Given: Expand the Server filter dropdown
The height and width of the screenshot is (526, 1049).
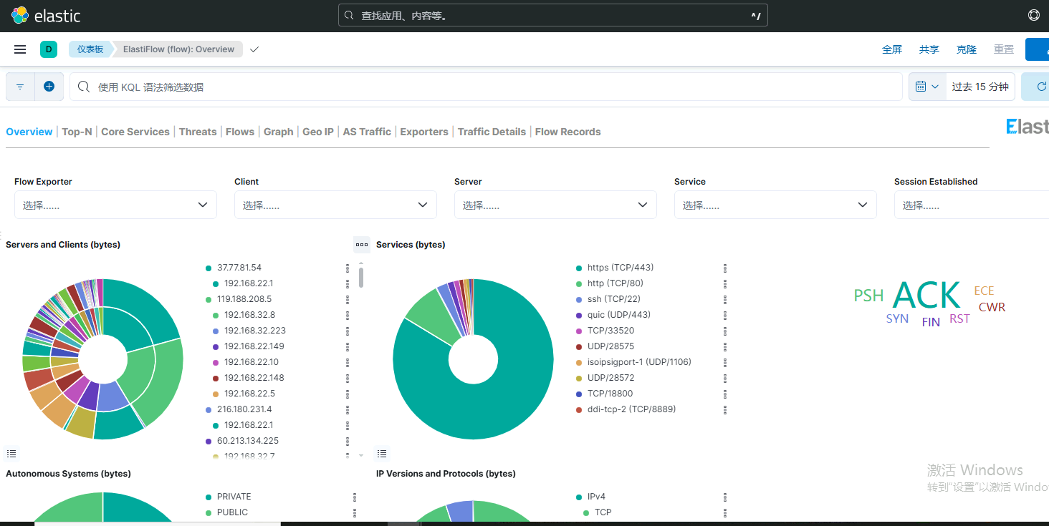Looking at the screenshot, I should coord(555,205).
